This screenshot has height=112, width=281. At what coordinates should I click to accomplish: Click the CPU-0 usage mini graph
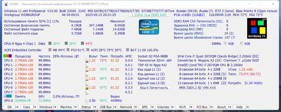87,61
